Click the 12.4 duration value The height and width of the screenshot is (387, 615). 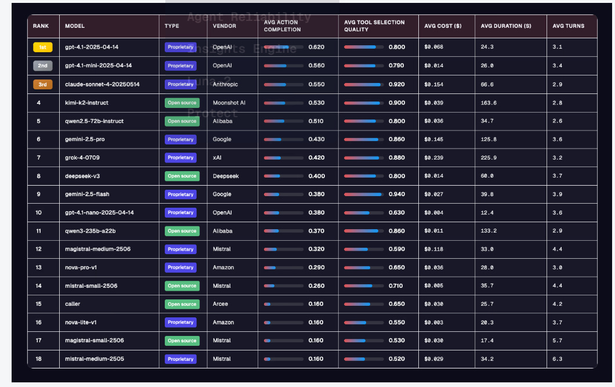pyautogui.click(x=487, y=212)
